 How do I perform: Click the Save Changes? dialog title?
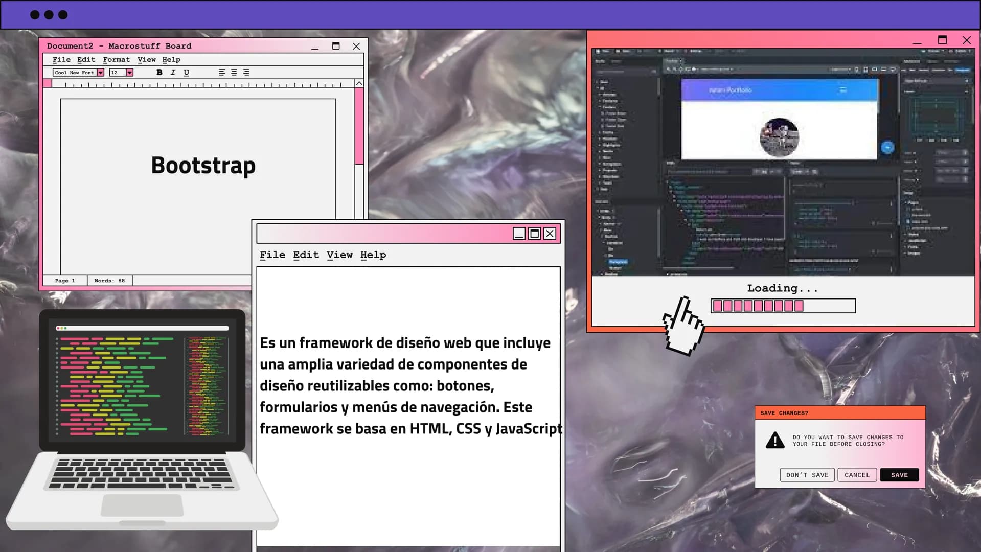coord(784,413)
